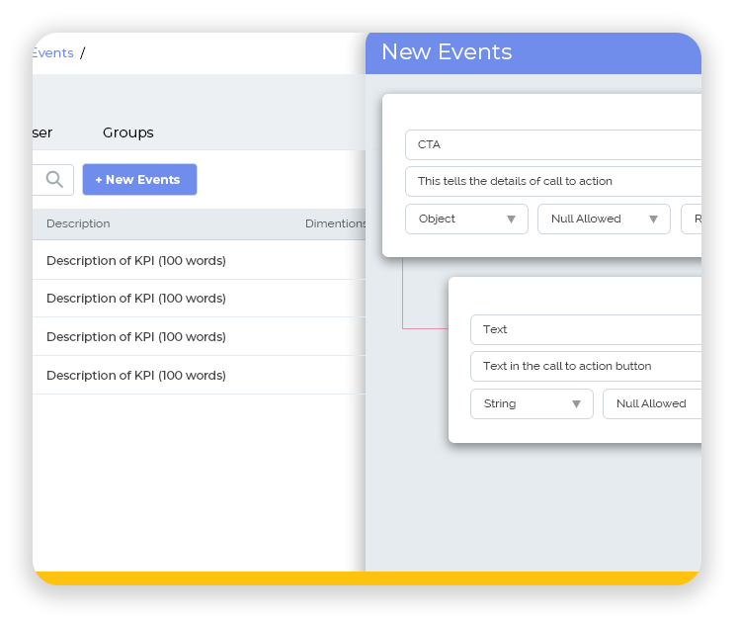Screen dimensions: 738x617
Task: Open the Groups tab
Action: tap(128, 132)
